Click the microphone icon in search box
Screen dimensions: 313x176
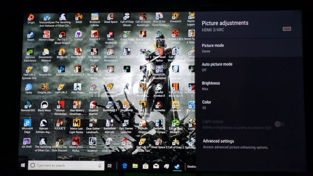tap(100, 166)
